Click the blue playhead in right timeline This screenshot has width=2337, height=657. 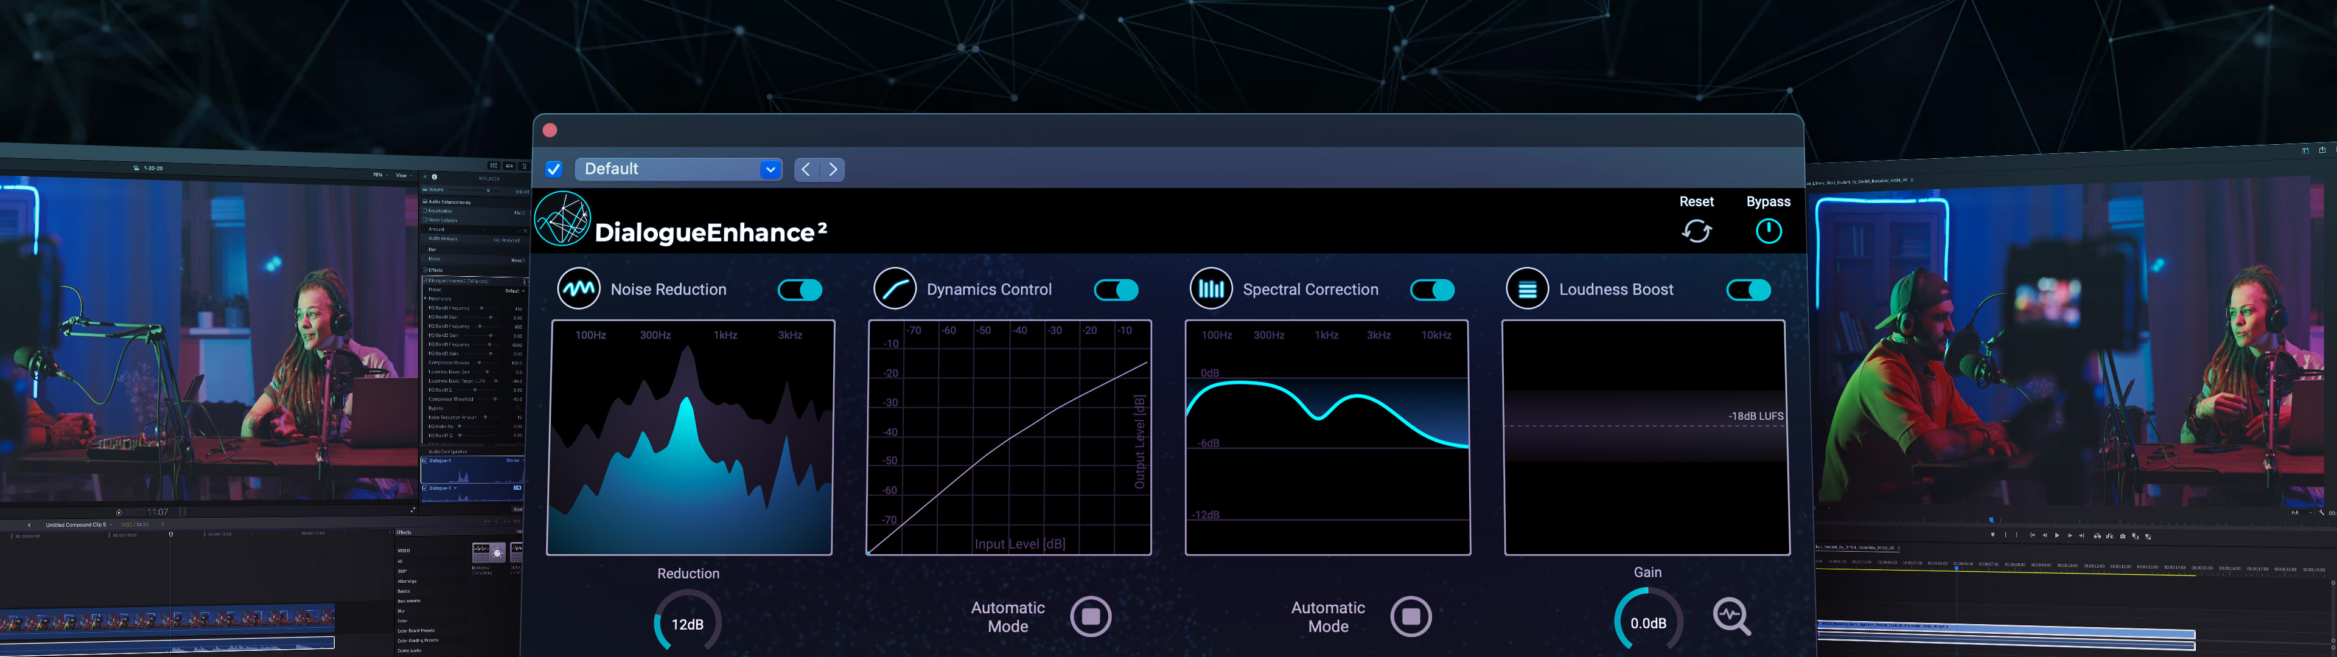[1957, 569]
